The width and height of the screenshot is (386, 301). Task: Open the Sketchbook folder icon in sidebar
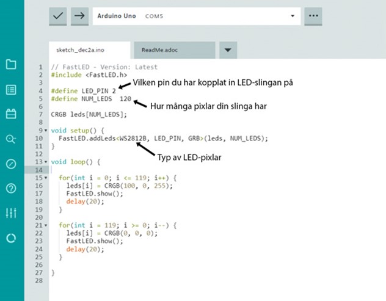[x=11, y=65]
